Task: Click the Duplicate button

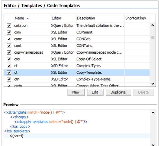Action: click(x=118, y=92)
